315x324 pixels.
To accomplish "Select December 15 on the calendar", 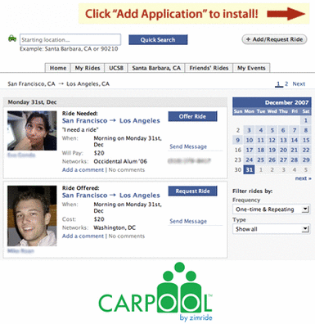I will click(x=306, y=140).
